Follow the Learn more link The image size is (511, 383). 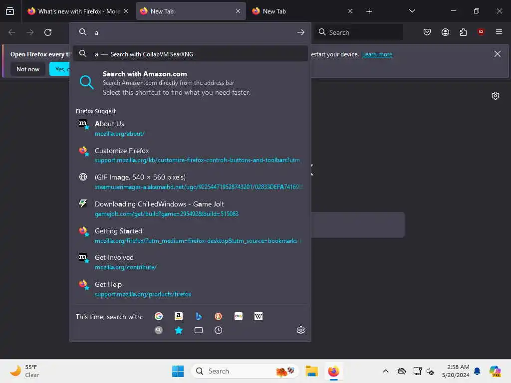(377, 54)
